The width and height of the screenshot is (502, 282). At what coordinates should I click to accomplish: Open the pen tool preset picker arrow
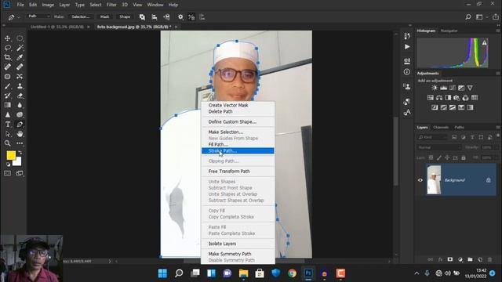click(x=18, y=17)
